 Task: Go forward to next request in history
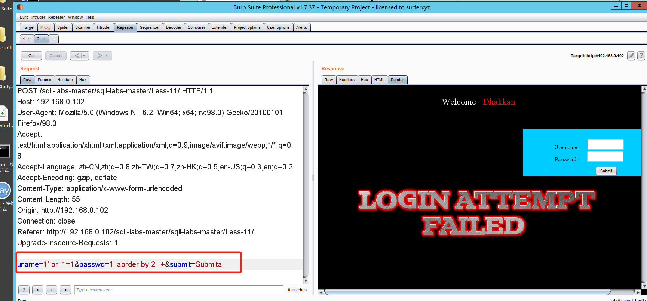point(99,56)
